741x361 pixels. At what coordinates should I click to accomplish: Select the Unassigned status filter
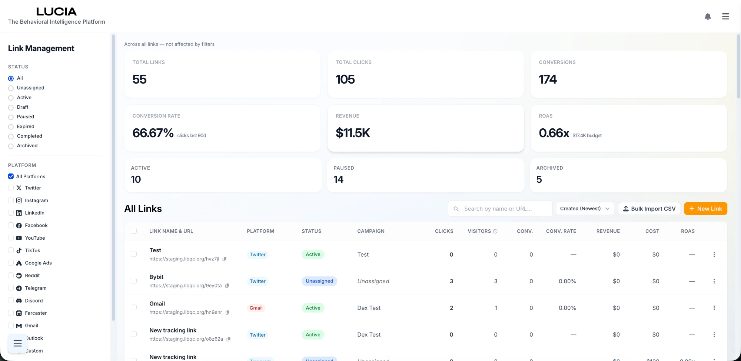click(11, 88)
